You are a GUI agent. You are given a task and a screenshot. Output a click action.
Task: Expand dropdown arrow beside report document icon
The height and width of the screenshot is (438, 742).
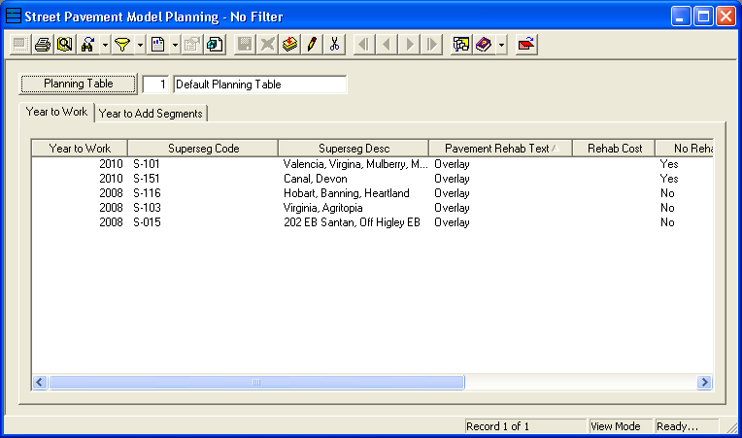tap(175, 45)
